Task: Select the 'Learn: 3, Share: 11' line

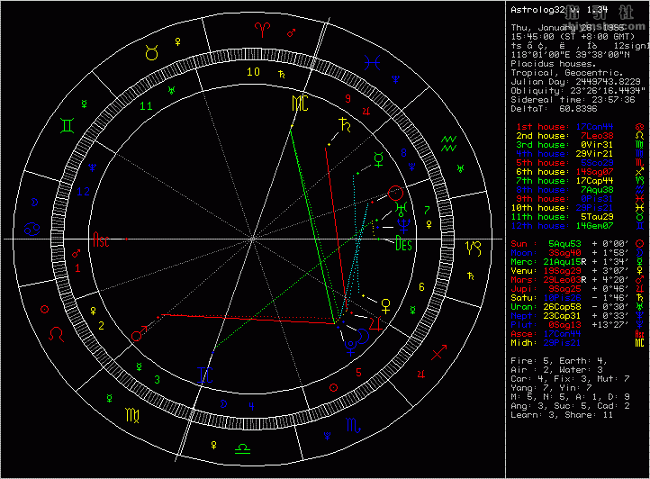Action: [x=562, y=415]
